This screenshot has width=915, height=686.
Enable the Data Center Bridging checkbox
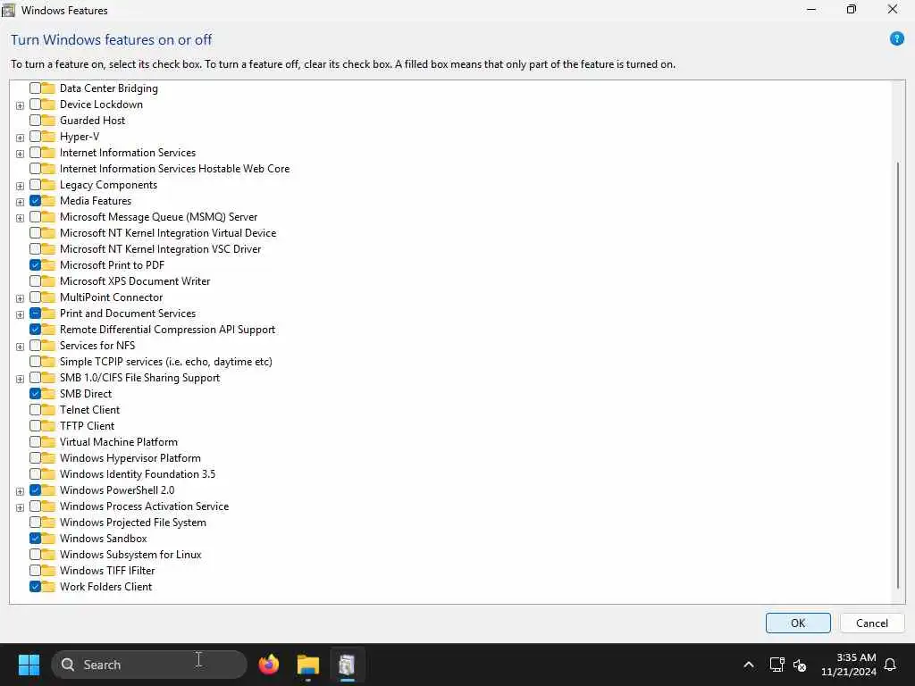[35, 88]
